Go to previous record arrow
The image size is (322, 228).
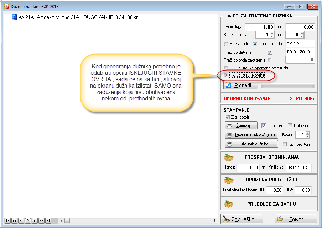pos(21,221)
